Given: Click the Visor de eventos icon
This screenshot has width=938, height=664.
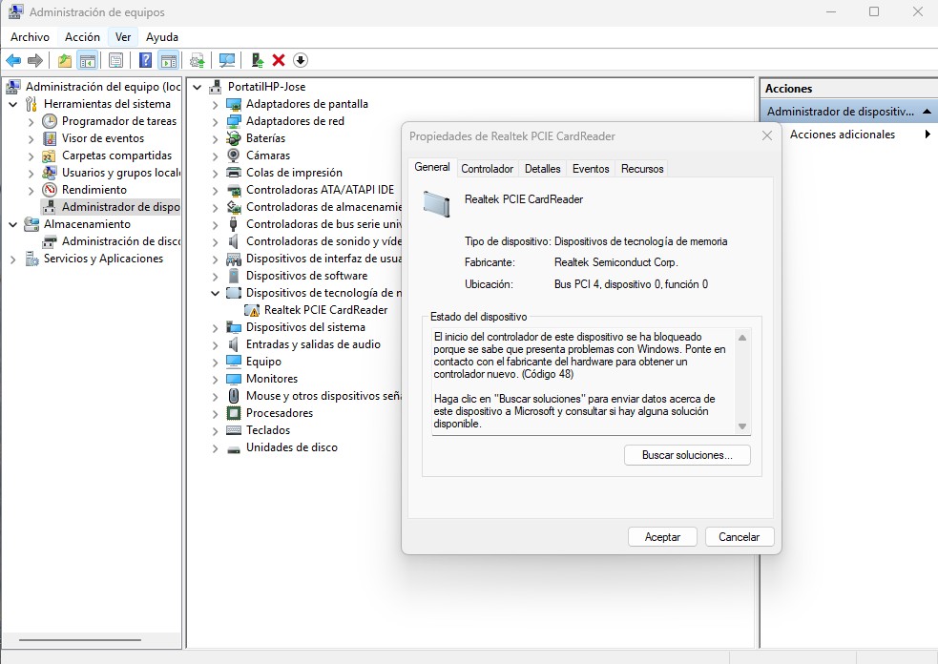Looking at the screenshot, I should point(49,138).
